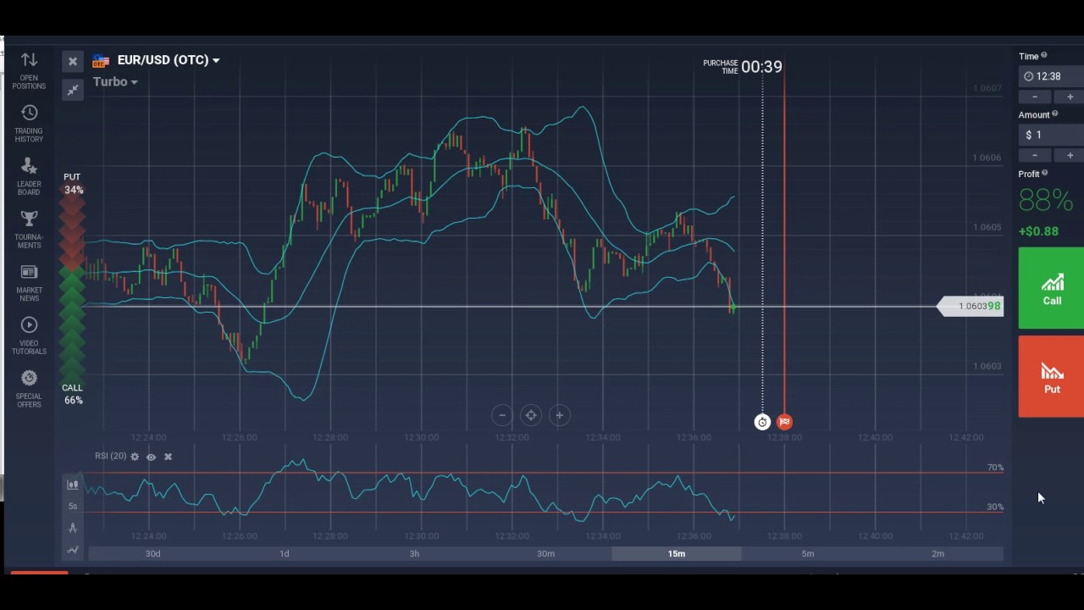Remove the RSI (20) indicator

[x=168, y=457]
